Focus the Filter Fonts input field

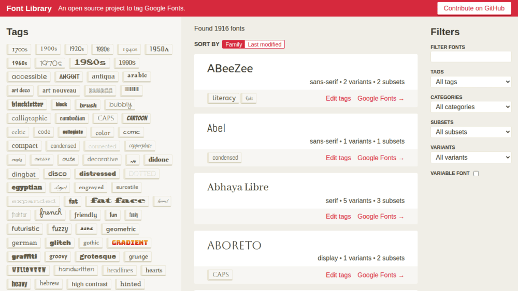[471, 56]
